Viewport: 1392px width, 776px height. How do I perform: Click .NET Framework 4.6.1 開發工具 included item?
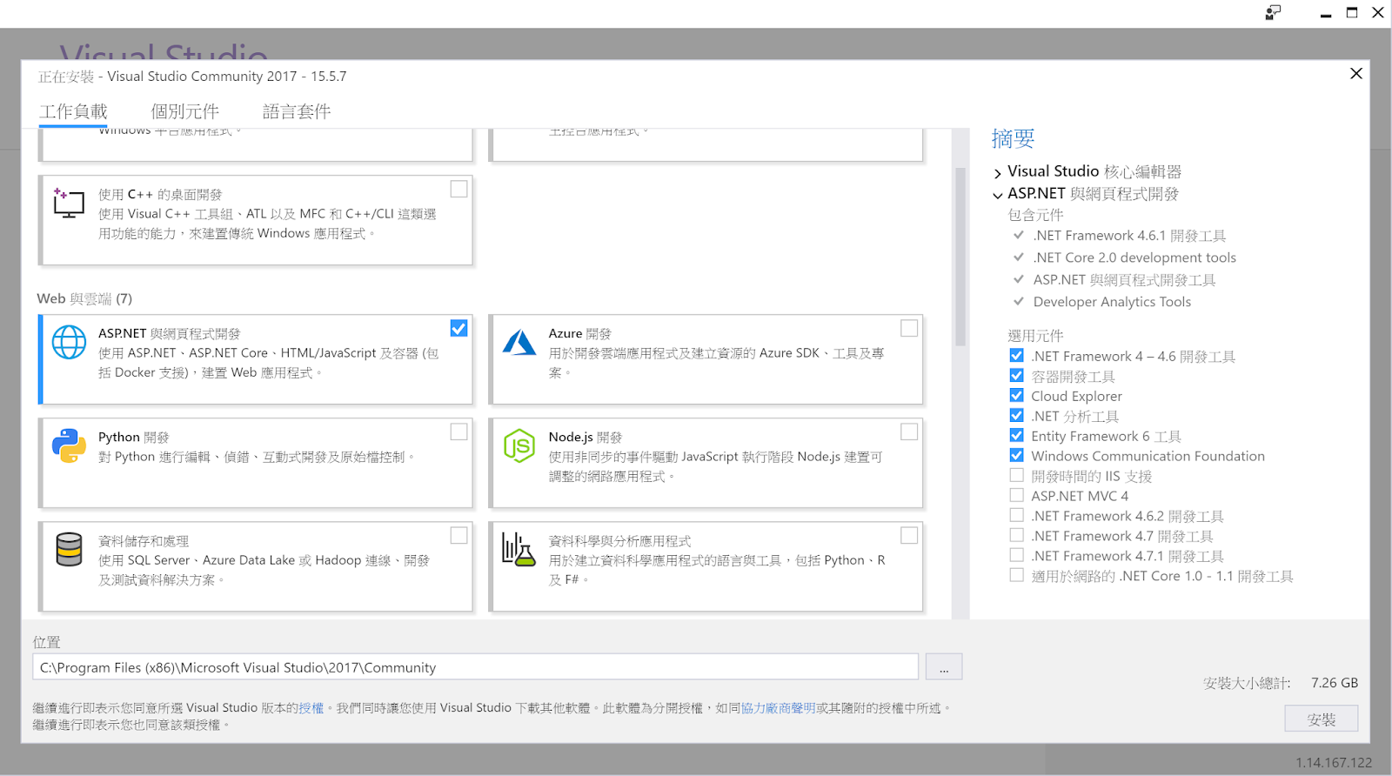(1129, 236)
